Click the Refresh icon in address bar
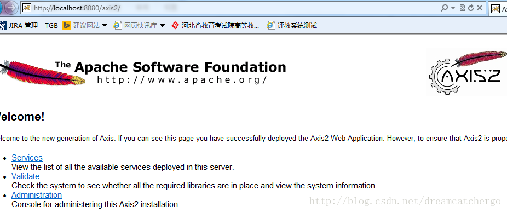The height and width of the screenshot is (212, 507). click(x=471, y=8)
